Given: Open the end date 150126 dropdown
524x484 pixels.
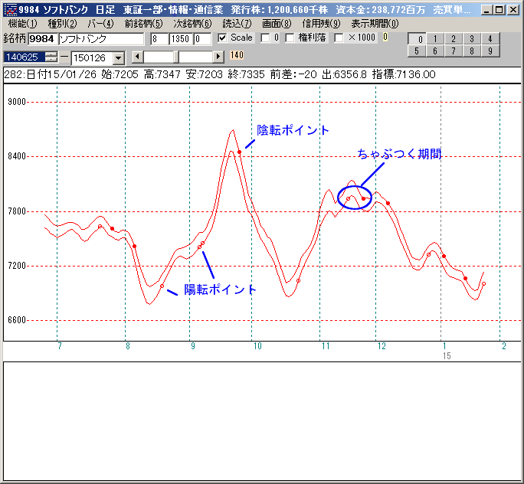Looking at the screenshot, I should click(118, 57).
